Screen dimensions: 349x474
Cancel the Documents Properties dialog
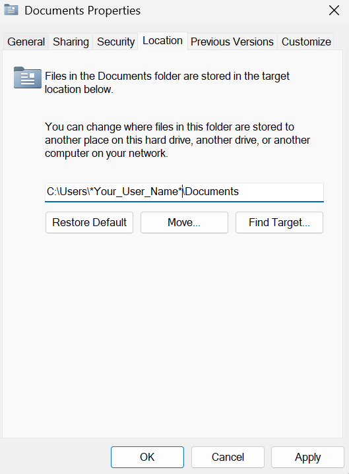point(228,457)
